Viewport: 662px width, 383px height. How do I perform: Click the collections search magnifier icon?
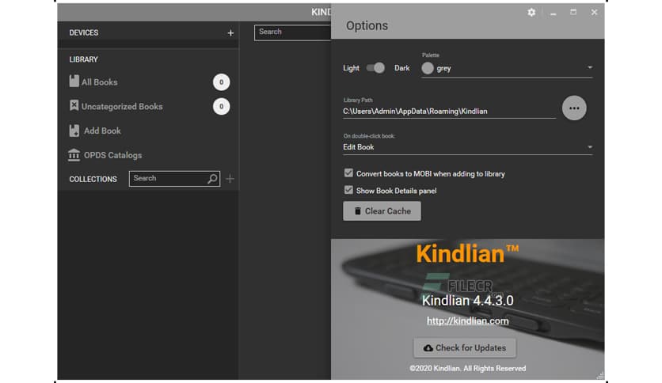click(x=212, y=179)
